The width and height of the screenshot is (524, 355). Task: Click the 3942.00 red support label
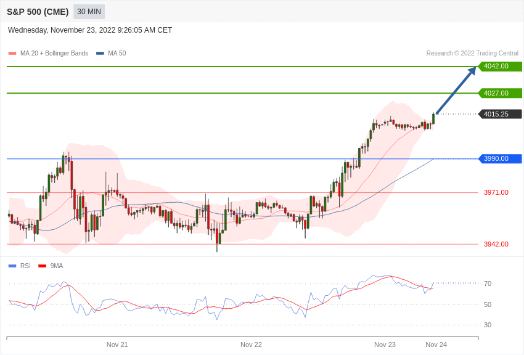[x=496, y=244]
